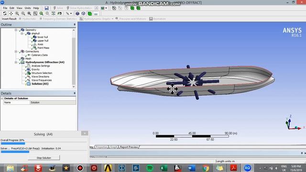Collapse the Hydrodynamic Diffraction (A4) node
The image size is (306, 172).
click(x=16, y=62)
